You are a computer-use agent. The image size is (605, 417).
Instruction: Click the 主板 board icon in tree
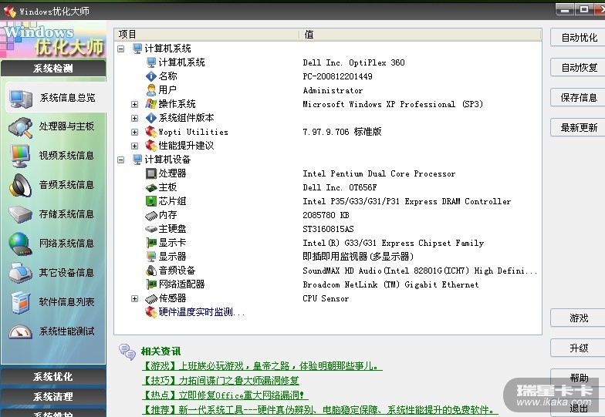click(x=151, y=188)
